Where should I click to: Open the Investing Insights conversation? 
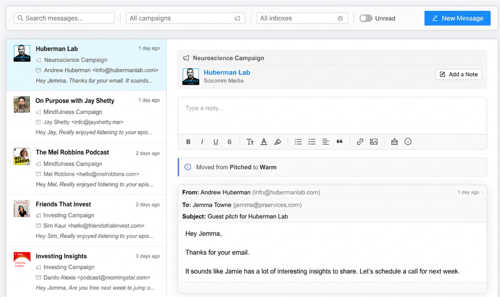pos(86,271)
